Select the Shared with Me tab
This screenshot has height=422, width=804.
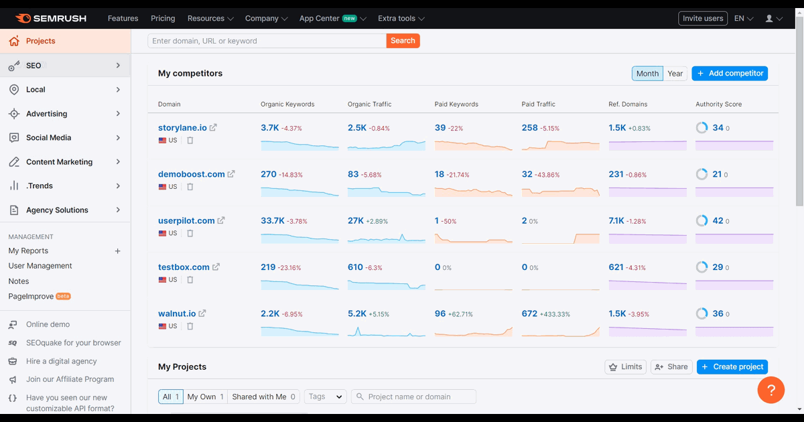pyautogui.click(x=264, y=397)
